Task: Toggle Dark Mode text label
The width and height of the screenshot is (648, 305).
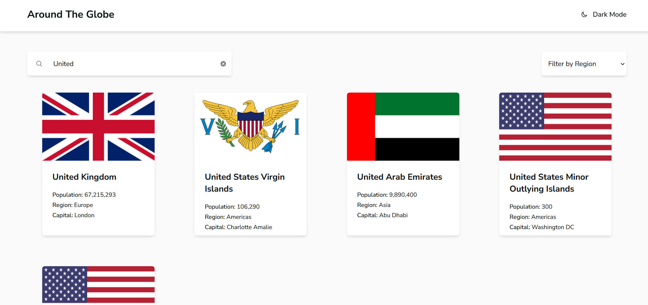Action: (x=610, y=15)
